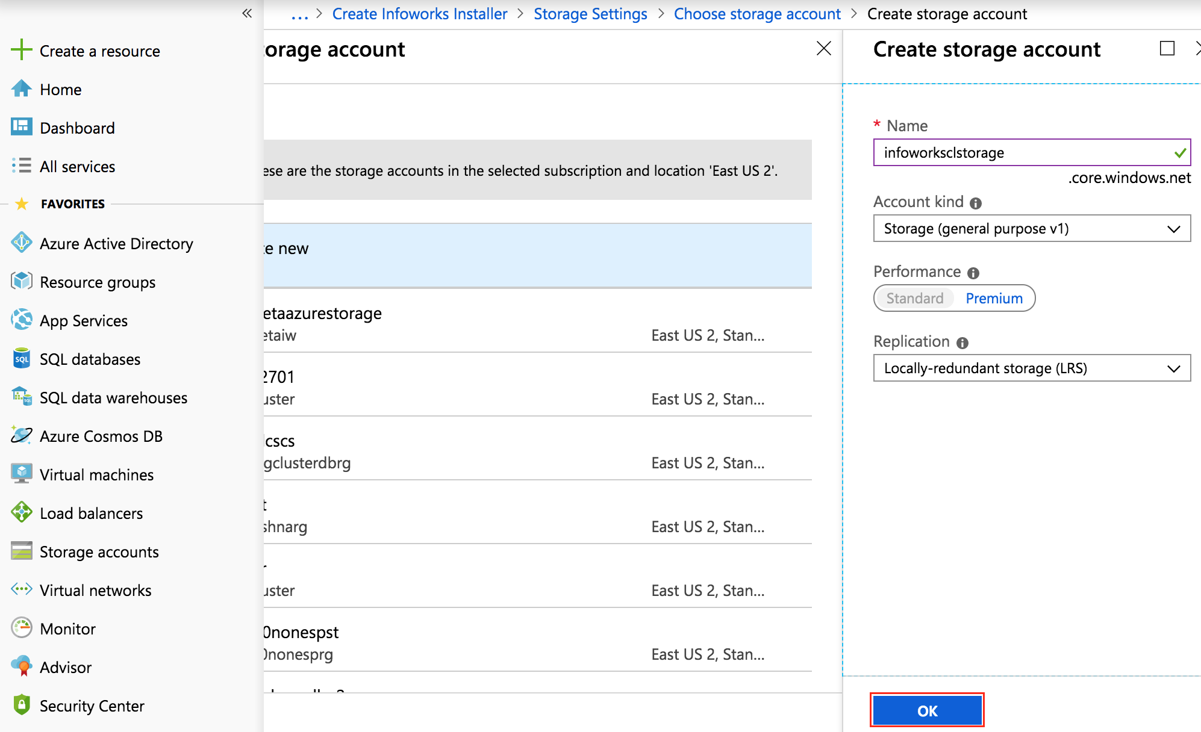Click Azure Active Directory label
This screenshot has height=732, width=1201.
point(116,243)
